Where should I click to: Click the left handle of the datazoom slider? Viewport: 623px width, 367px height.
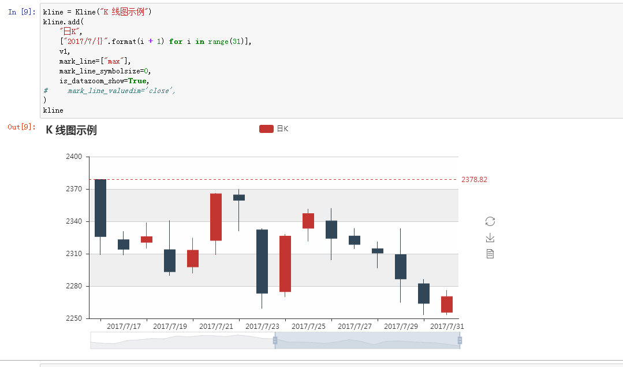(x=274, y=341)
